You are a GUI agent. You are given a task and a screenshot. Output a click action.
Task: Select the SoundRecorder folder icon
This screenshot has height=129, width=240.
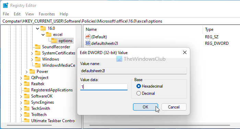click(38, 47)
